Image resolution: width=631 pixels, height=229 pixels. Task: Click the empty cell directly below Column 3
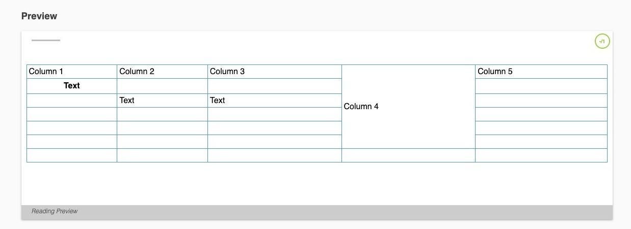(275, 86)
